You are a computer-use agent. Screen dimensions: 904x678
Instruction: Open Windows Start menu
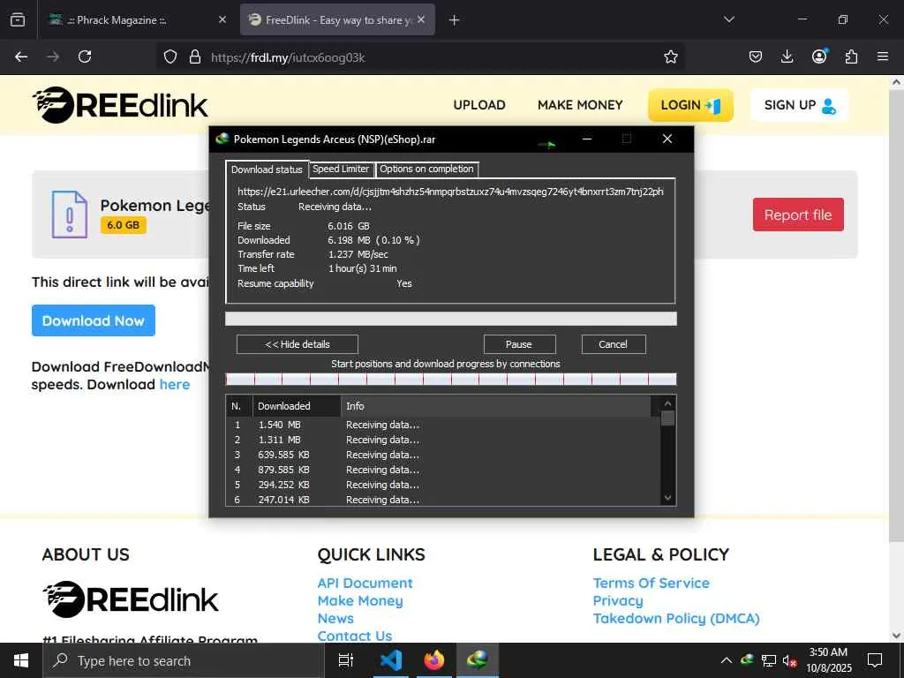pyautogui.click(x=21, y=660)
